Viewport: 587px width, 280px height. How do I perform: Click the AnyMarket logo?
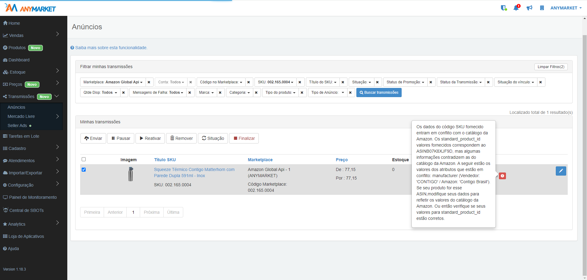click(30, 8)
